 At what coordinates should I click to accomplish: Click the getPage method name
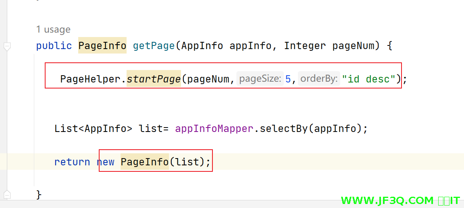pos(154,46)
